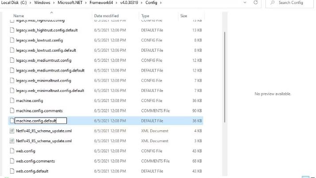
Task: Click the magnifier icon in Search Config box
Action: pos(273,3)
